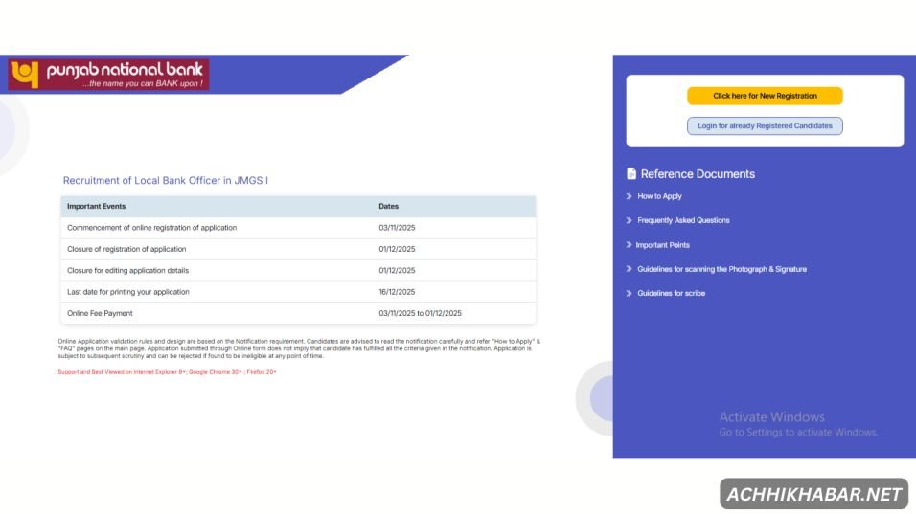Open the Guidelines for scribe link

click(x=671, y=294)
